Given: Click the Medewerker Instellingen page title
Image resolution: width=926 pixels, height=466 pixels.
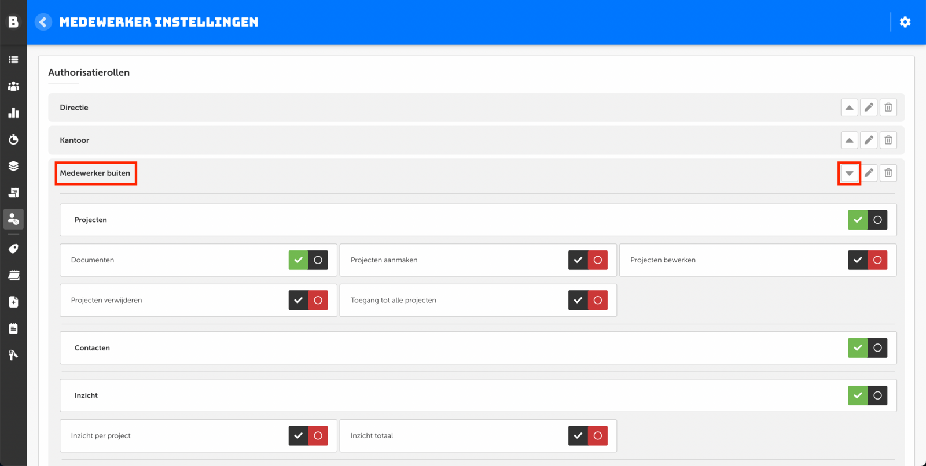Looking at the screenshot, I should point(159,22).
